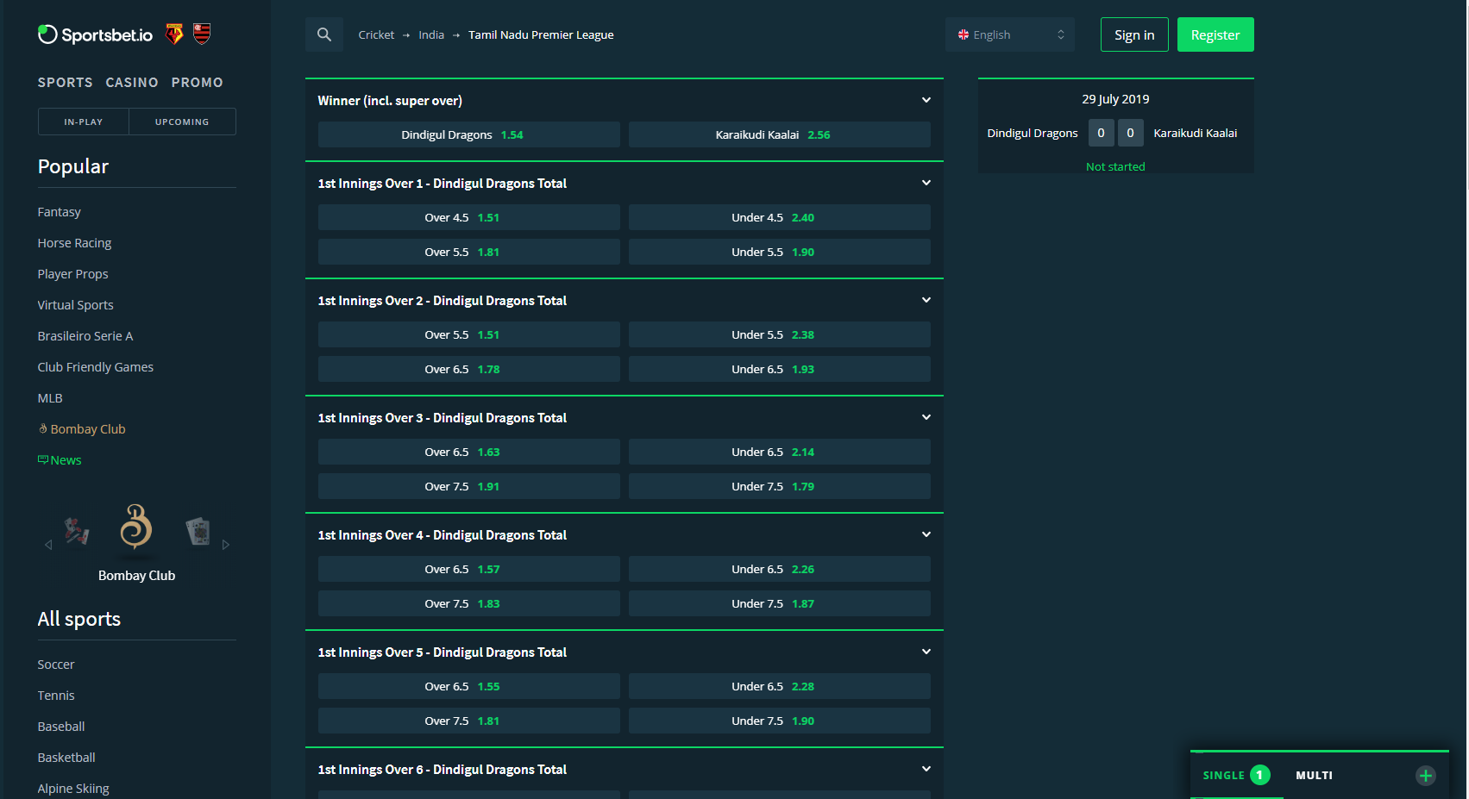Click the carousel right arrow

point(226,545)
